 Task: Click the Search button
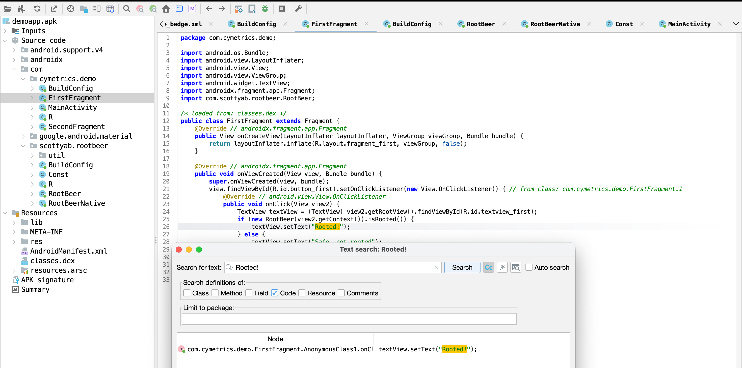(x=462, y=267)
